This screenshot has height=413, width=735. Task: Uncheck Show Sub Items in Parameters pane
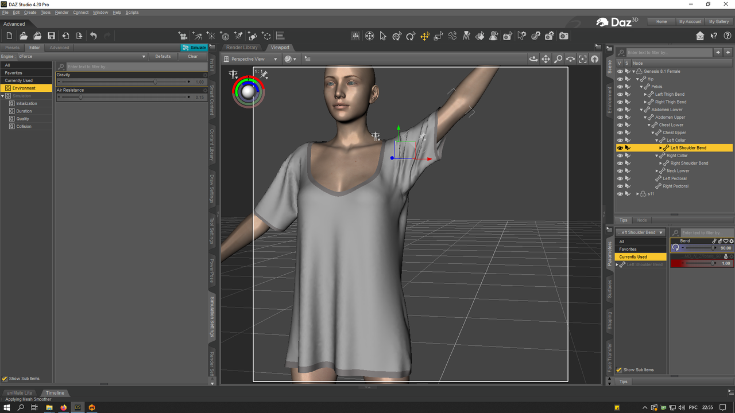pos(619,370)
